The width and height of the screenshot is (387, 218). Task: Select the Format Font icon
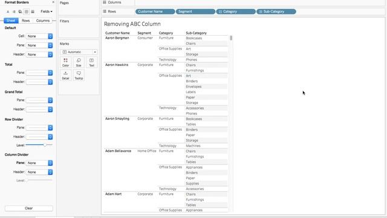(x=8, y=12)
